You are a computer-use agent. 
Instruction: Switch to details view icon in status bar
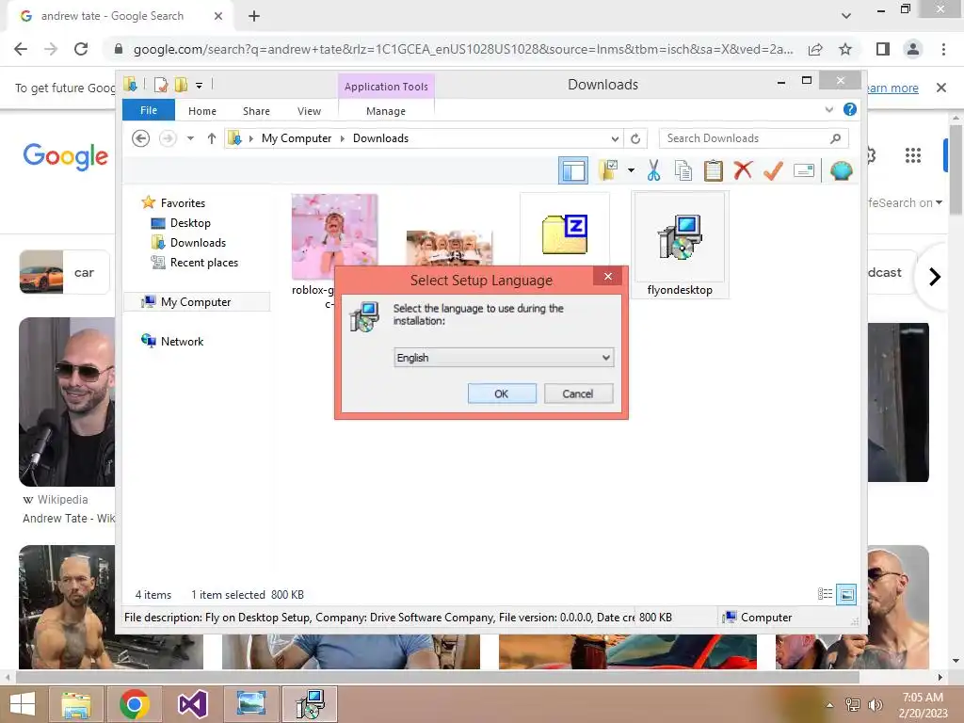point(825,594)
